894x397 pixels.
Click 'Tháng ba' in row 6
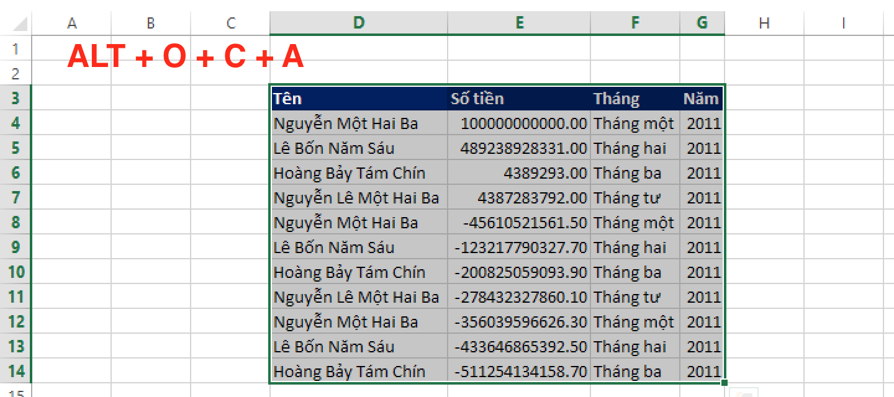pyautogui.click(x=628, y=173)
